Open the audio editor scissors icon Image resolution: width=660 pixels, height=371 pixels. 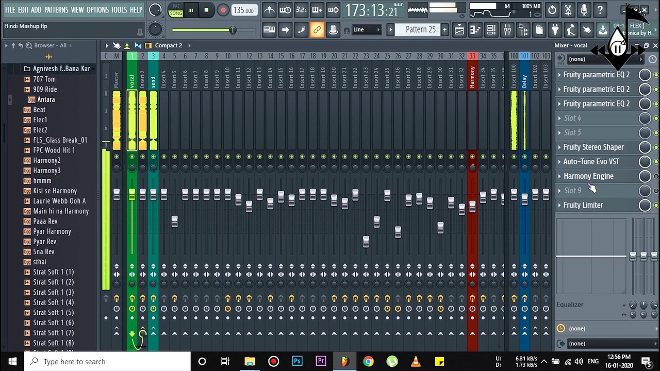[568, 10]
